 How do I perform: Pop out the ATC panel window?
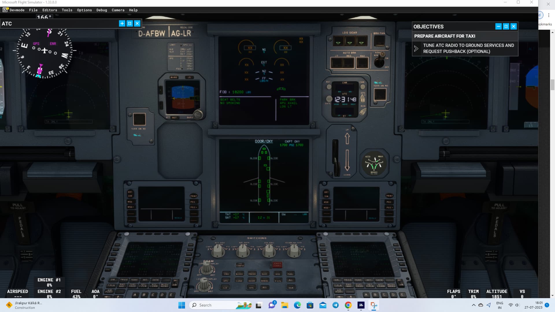coord(129,23)
